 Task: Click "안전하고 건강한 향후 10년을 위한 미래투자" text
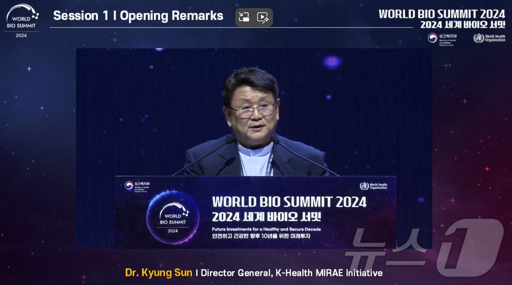click(x=261, y=236)
